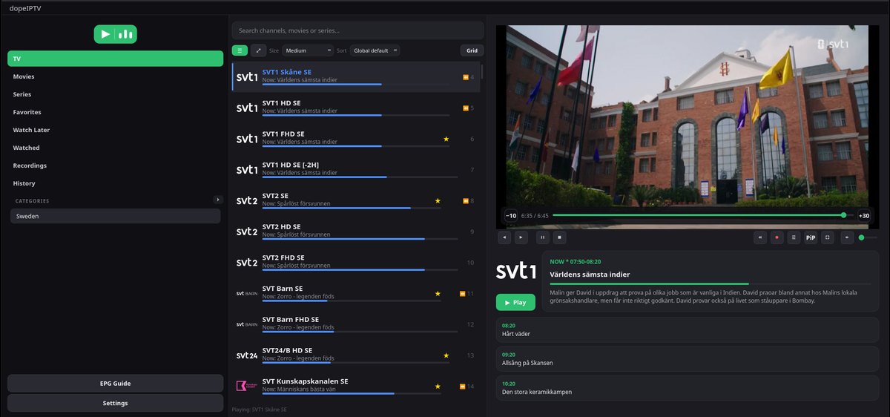Select the TV section
The image size is (890, 417).
tap(115, 59)
